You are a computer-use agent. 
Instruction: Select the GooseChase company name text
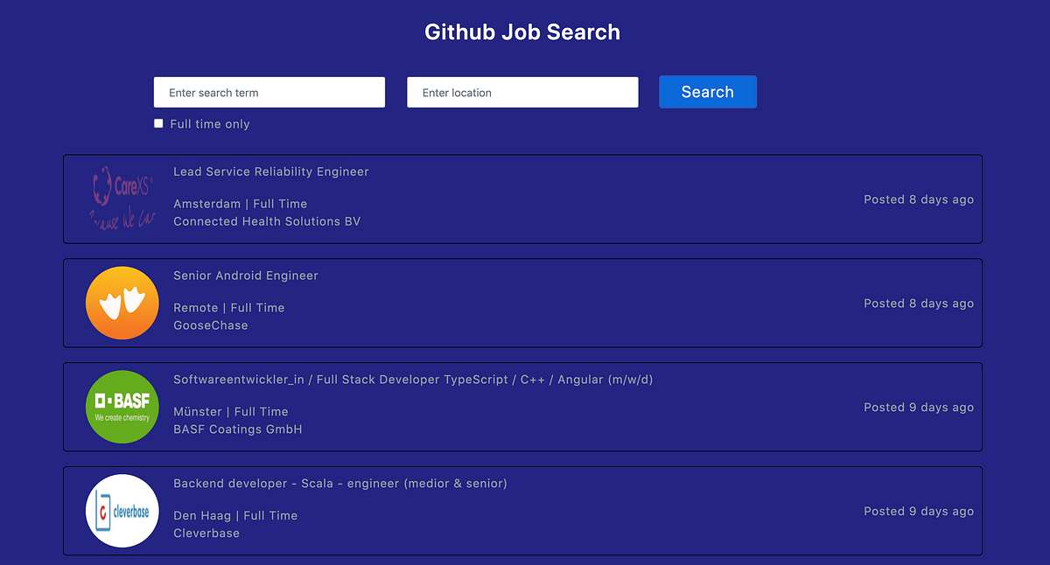pos(210,324)
